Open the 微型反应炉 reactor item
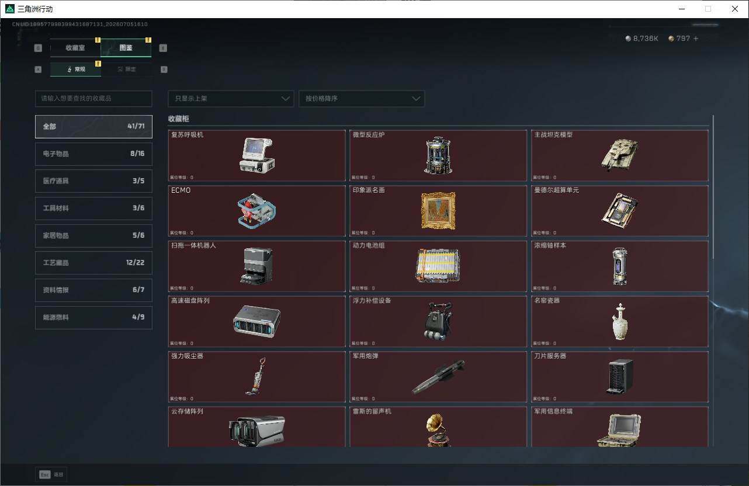 coord(438,155)
